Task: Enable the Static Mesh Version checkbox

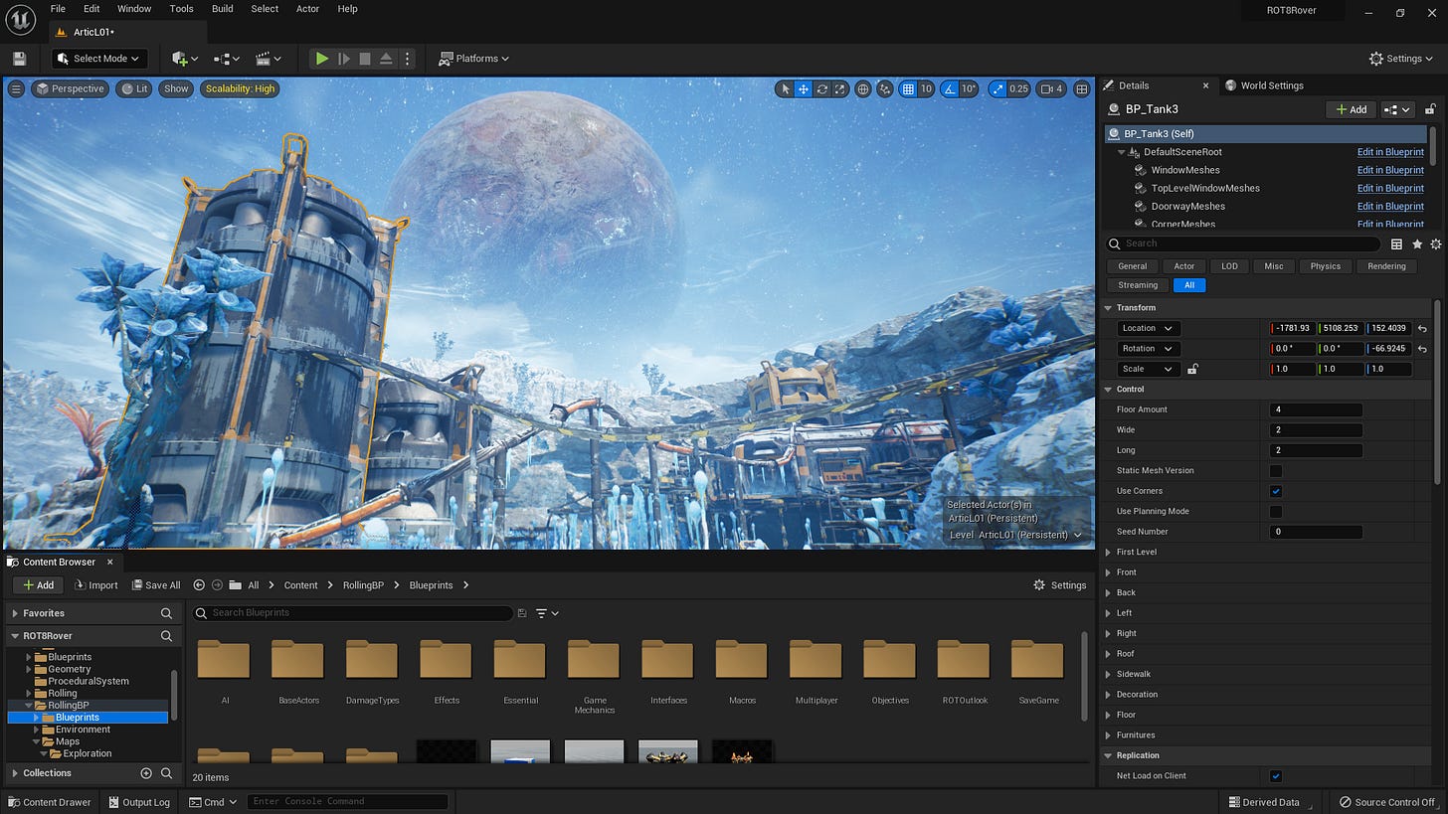Action: (x=1276, y=470)
